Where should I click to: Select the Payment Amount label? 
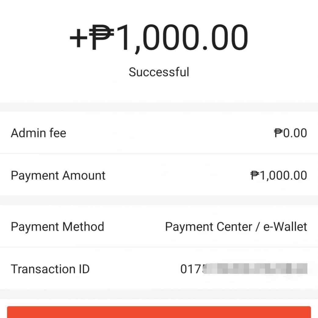point(58,175)
